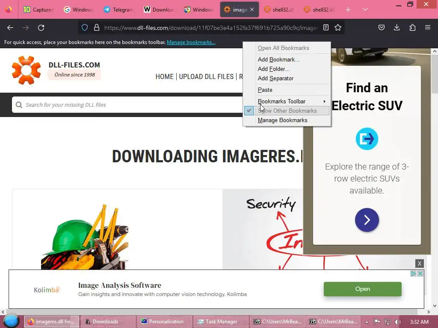Open the Task Manager taskbar button
Viewport: 438px width, 328px height.
click(x=221, y=322)
